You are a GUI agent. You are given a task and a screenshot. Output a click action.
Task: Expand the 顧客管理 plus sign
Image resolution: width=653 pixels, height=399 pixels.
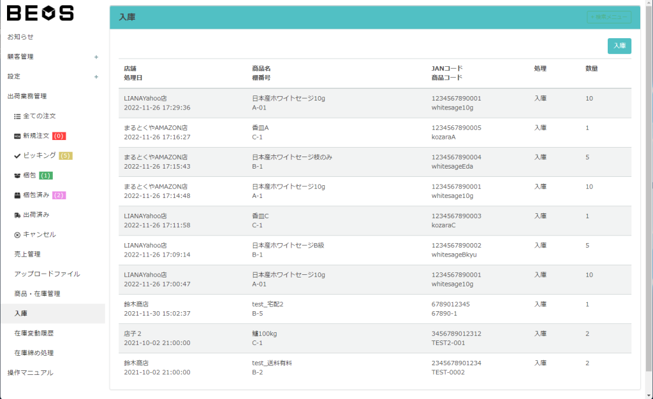(x=96, y=57)
